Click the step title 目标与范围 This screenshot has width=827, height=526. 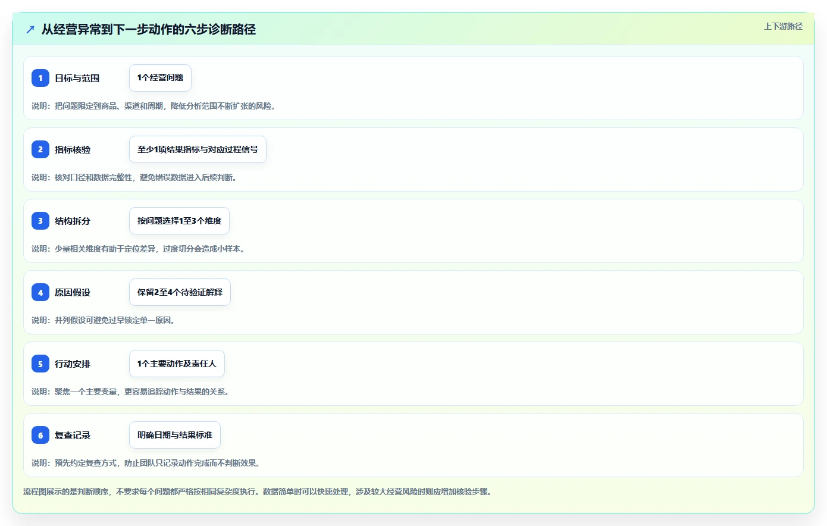pyautogui.click(x=77, y=78)
